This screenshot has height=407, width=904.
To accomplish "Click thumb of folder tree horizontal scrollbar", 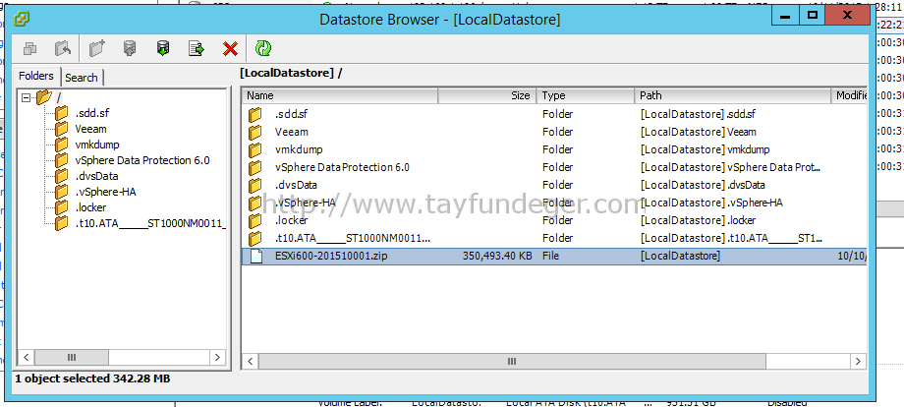I will [x=72, y=358].
